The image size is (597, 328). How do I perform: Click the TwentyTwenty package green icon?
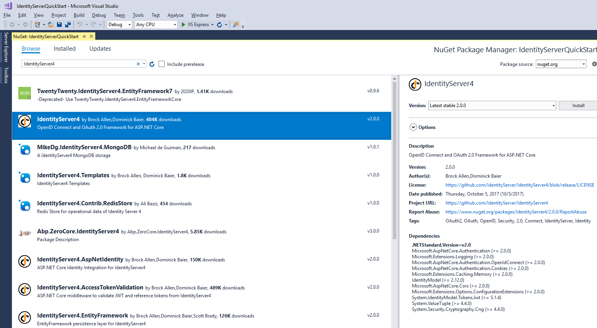(25, 93)
